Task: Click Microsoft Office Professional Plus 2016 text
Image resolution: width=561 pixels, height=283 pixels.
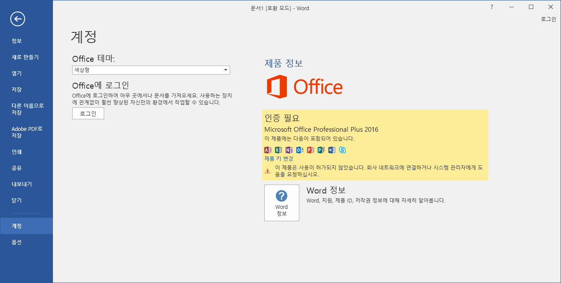Action: 321,129
